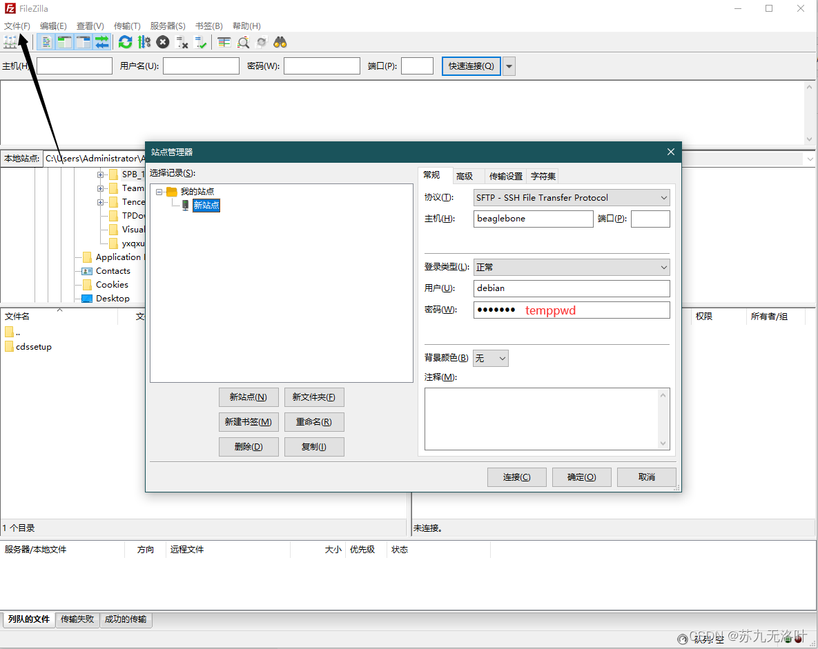Click the 注释(M) comments text area
818x649 pixels.
547,419
